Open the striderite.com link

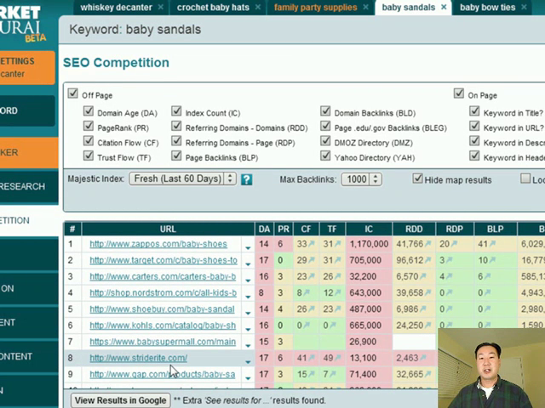138,358
